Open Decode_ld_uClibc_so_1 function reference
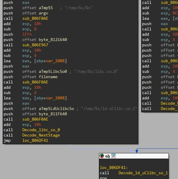Viewport: 178px width, 179px height. [143, 173]
